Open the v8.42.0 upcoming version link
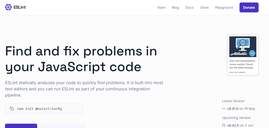The height and width of the screenshot is (128, 269). point(233,125)
